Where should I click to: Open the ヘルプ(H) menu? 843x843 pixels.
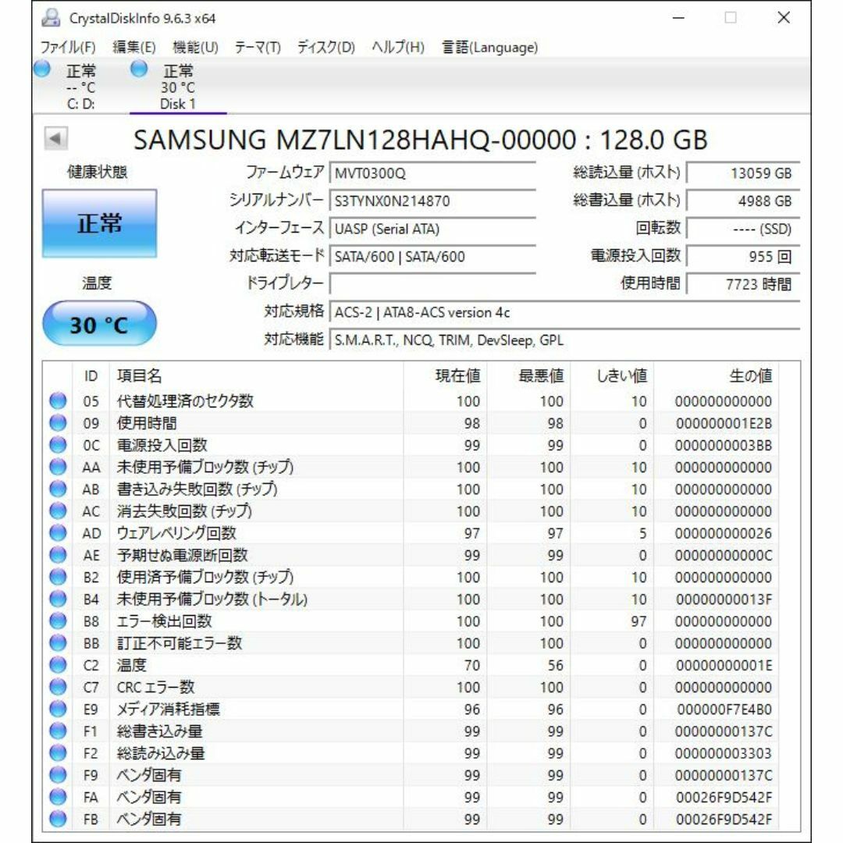[x=398, y=48]
